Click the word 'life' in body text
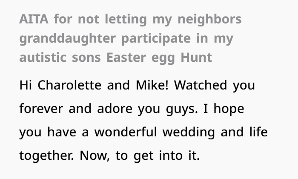This screenshot has width=298, height=179. 259,132
